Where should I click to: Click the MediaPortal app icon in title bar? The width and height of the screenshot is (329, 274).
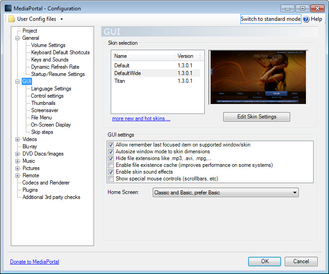[x=8, y=8]
